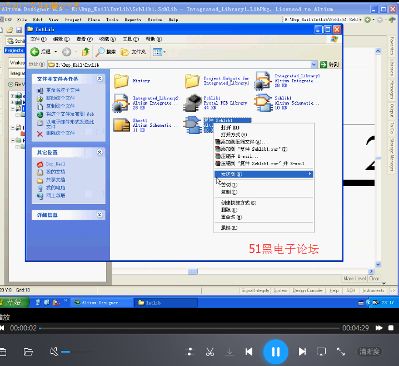Choose Copy (复制) in context menu
Viewport: 399px width, 366px height.
[x=264, y=192]
